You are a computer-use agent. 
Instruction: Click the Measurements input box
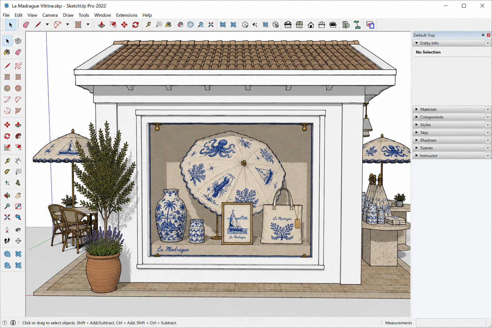pos(451,323)
